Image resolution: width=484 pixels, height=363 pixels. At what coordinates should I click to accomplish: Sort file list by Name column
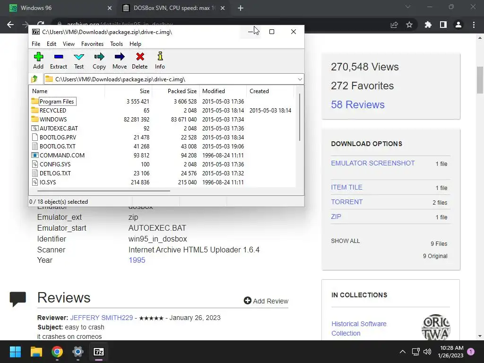point(67,91)
